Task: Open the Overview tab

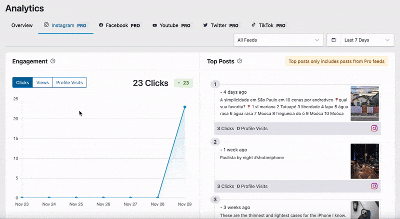Action: click(22, 25)
